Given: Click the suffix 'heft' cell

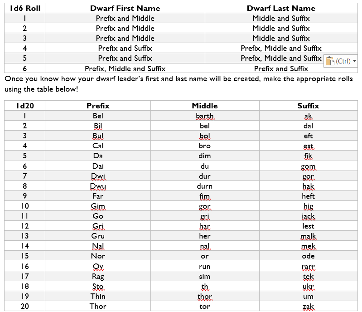Looking at the screenshot, I should click(308, 196).
